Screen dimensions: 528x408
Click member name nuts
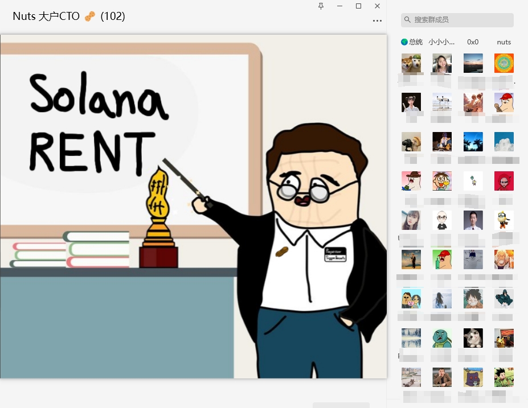504,42
